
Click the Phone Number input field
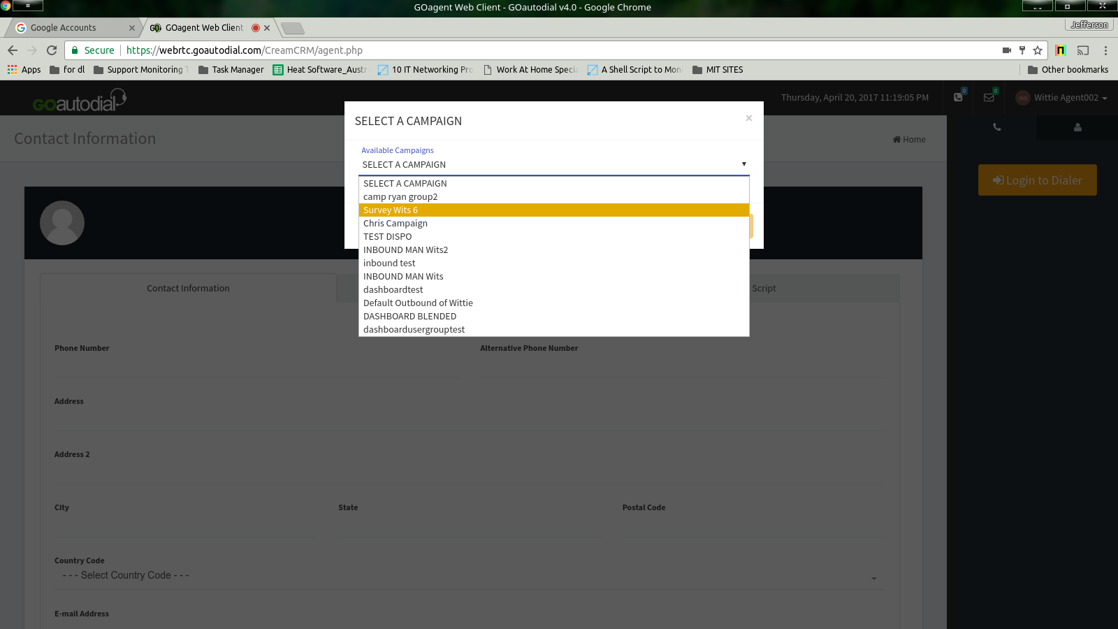(256, 367)
